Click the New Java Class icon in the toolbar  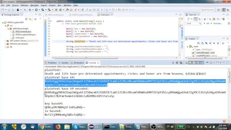click(x=60, y=10)
